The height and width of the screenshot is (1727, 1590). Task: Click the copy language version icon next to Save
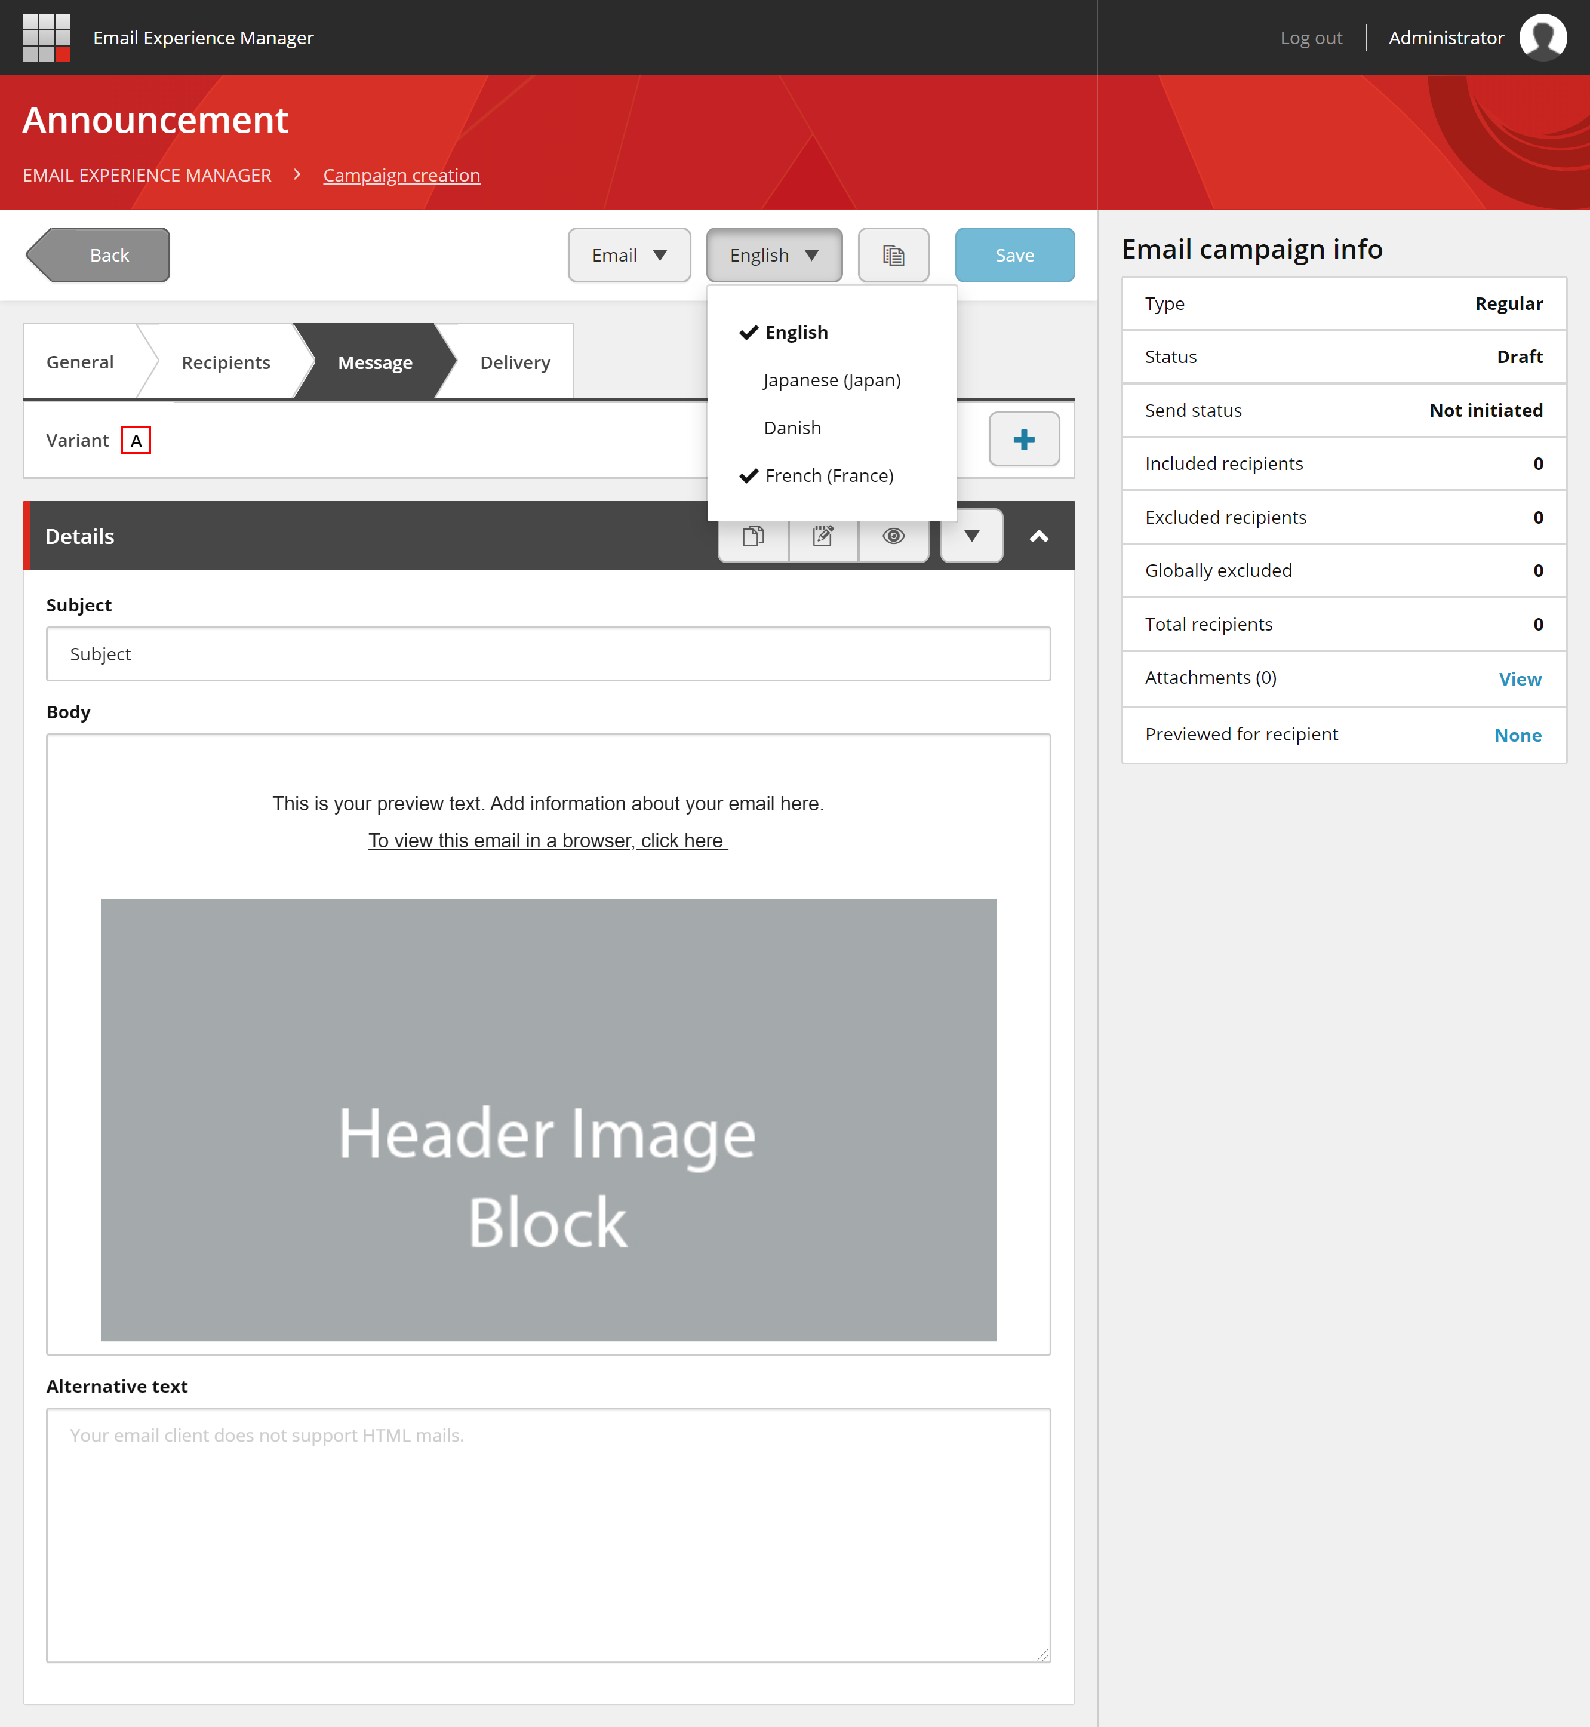coord(893,255)
